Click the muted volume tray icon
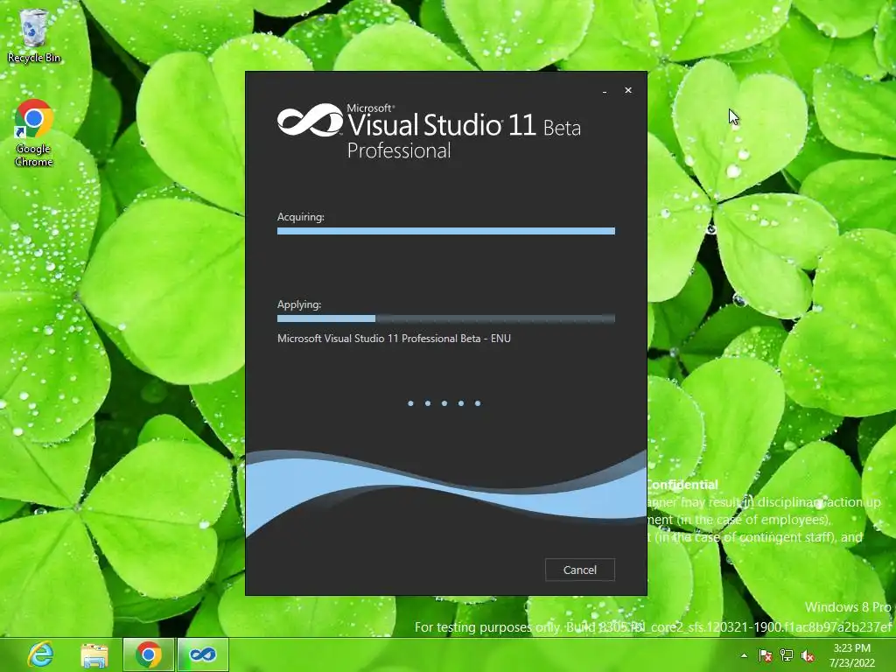 point(808,655)
